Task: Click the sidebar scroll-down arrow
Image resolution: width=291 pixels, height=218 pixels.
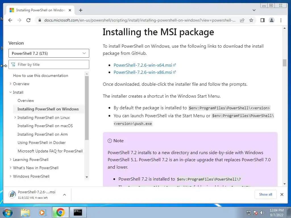Action: pos(87,177)
